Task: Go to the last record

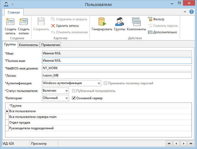Action: tap(191, 144)
